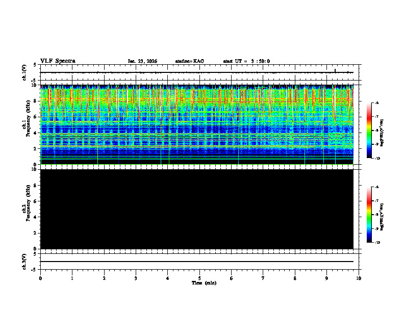Click inside the black ch.2 spectrogram panel
404x312 pixels.
point(197,209)
